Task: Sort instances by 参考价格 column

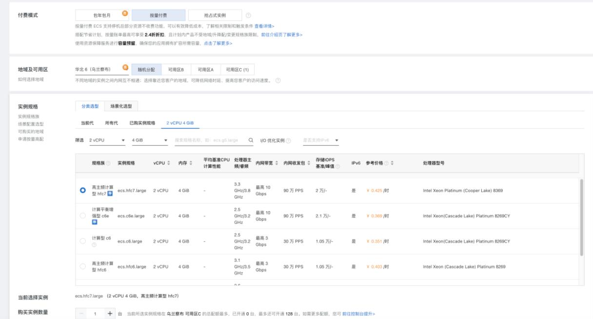Action: (392, 163)
